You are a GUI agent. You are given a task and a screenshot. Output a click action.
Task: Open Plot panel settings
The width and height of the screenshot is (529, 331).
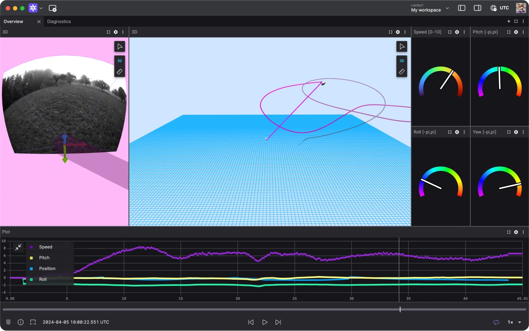pos(516,232)
